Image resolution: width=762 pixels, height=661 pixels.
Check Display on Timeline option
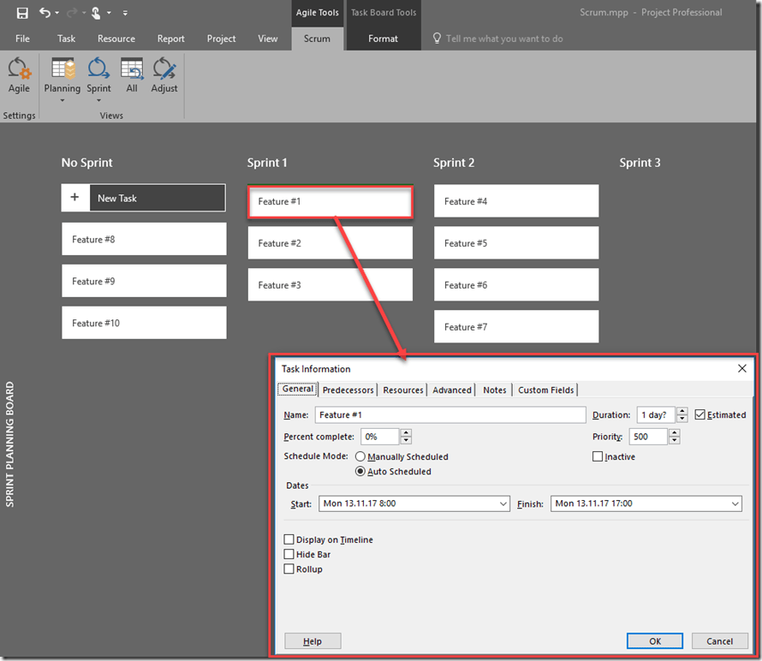(x=289, y=539)
